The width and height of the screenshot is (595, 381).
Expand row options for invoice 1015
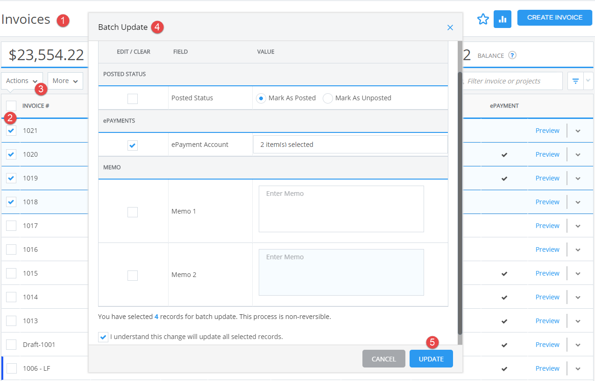pyautogui.click(x=578, y=273)
